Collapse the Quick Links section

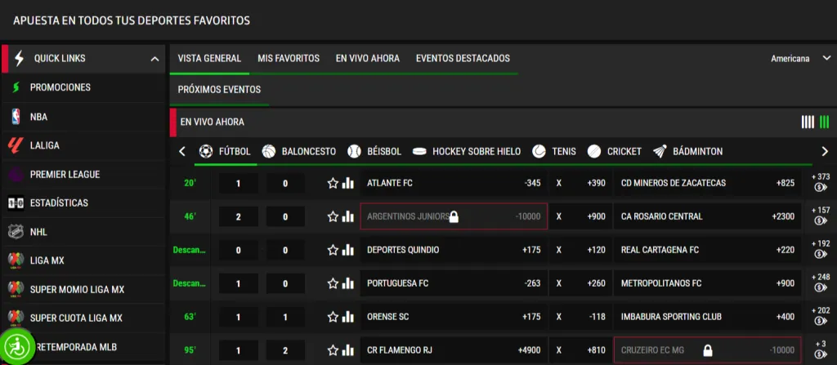point(154,59)
